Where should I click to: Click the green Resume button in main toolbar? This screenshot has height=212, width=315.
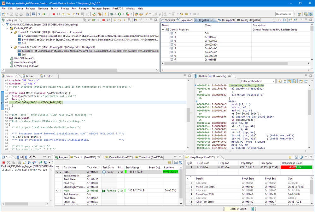(x=44, y=14)
